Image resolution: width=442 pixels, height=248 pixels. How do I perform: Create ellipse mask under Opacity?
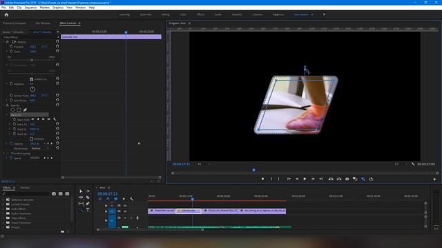click(x=12, y=110)
